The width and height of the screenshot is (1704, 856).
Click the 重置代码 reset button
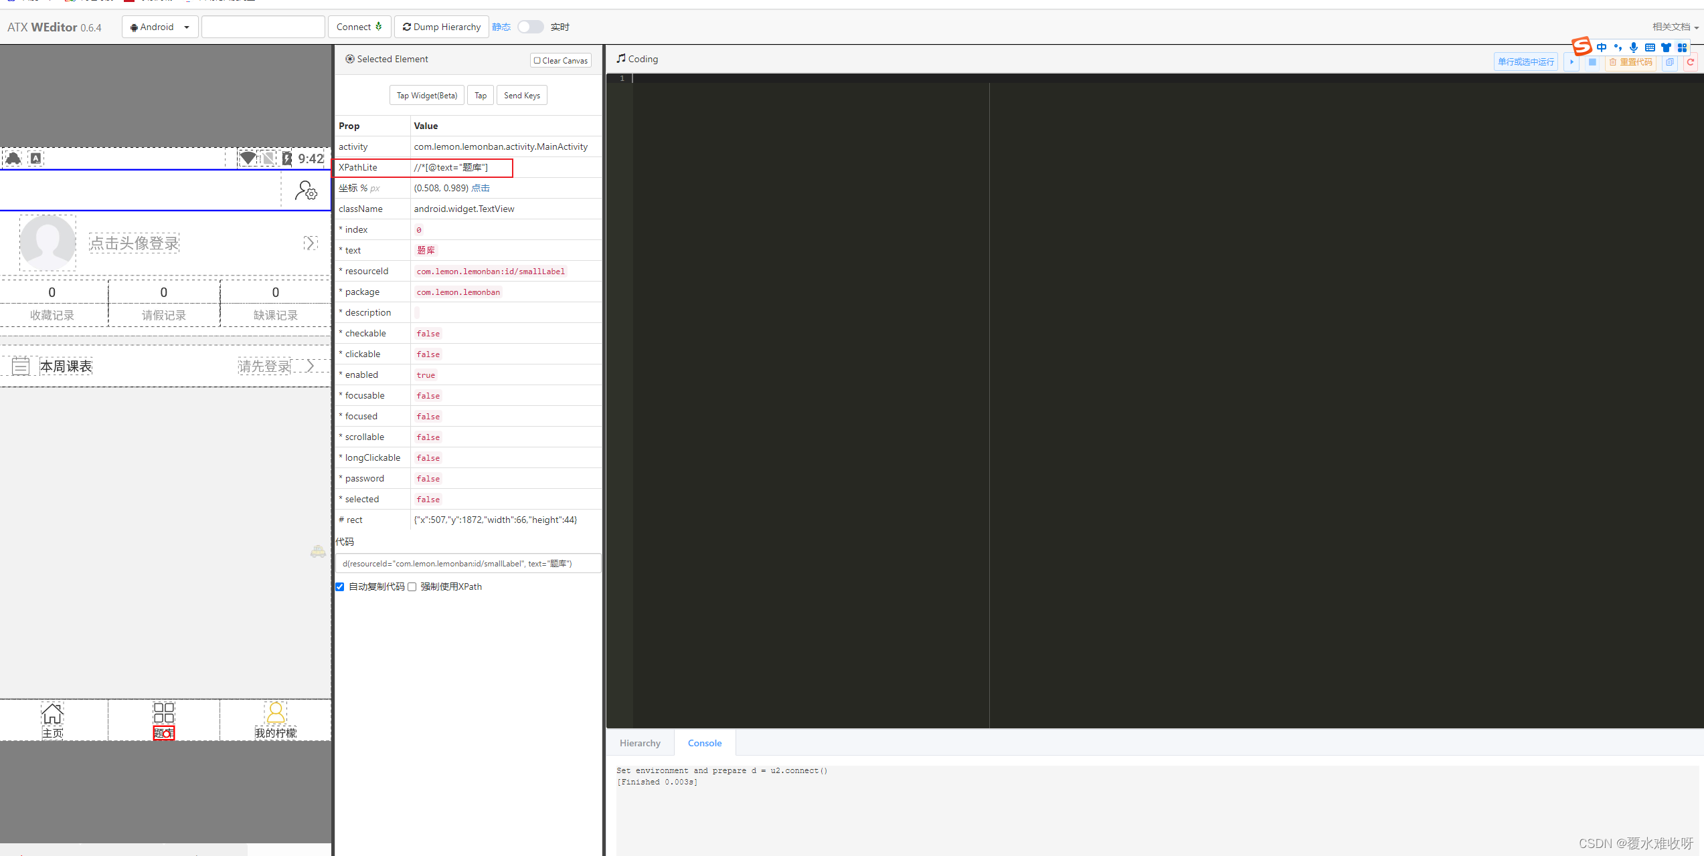(1630, 62)
